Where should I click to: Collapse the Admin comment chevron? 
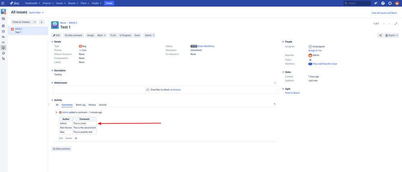tap(57, 113)
